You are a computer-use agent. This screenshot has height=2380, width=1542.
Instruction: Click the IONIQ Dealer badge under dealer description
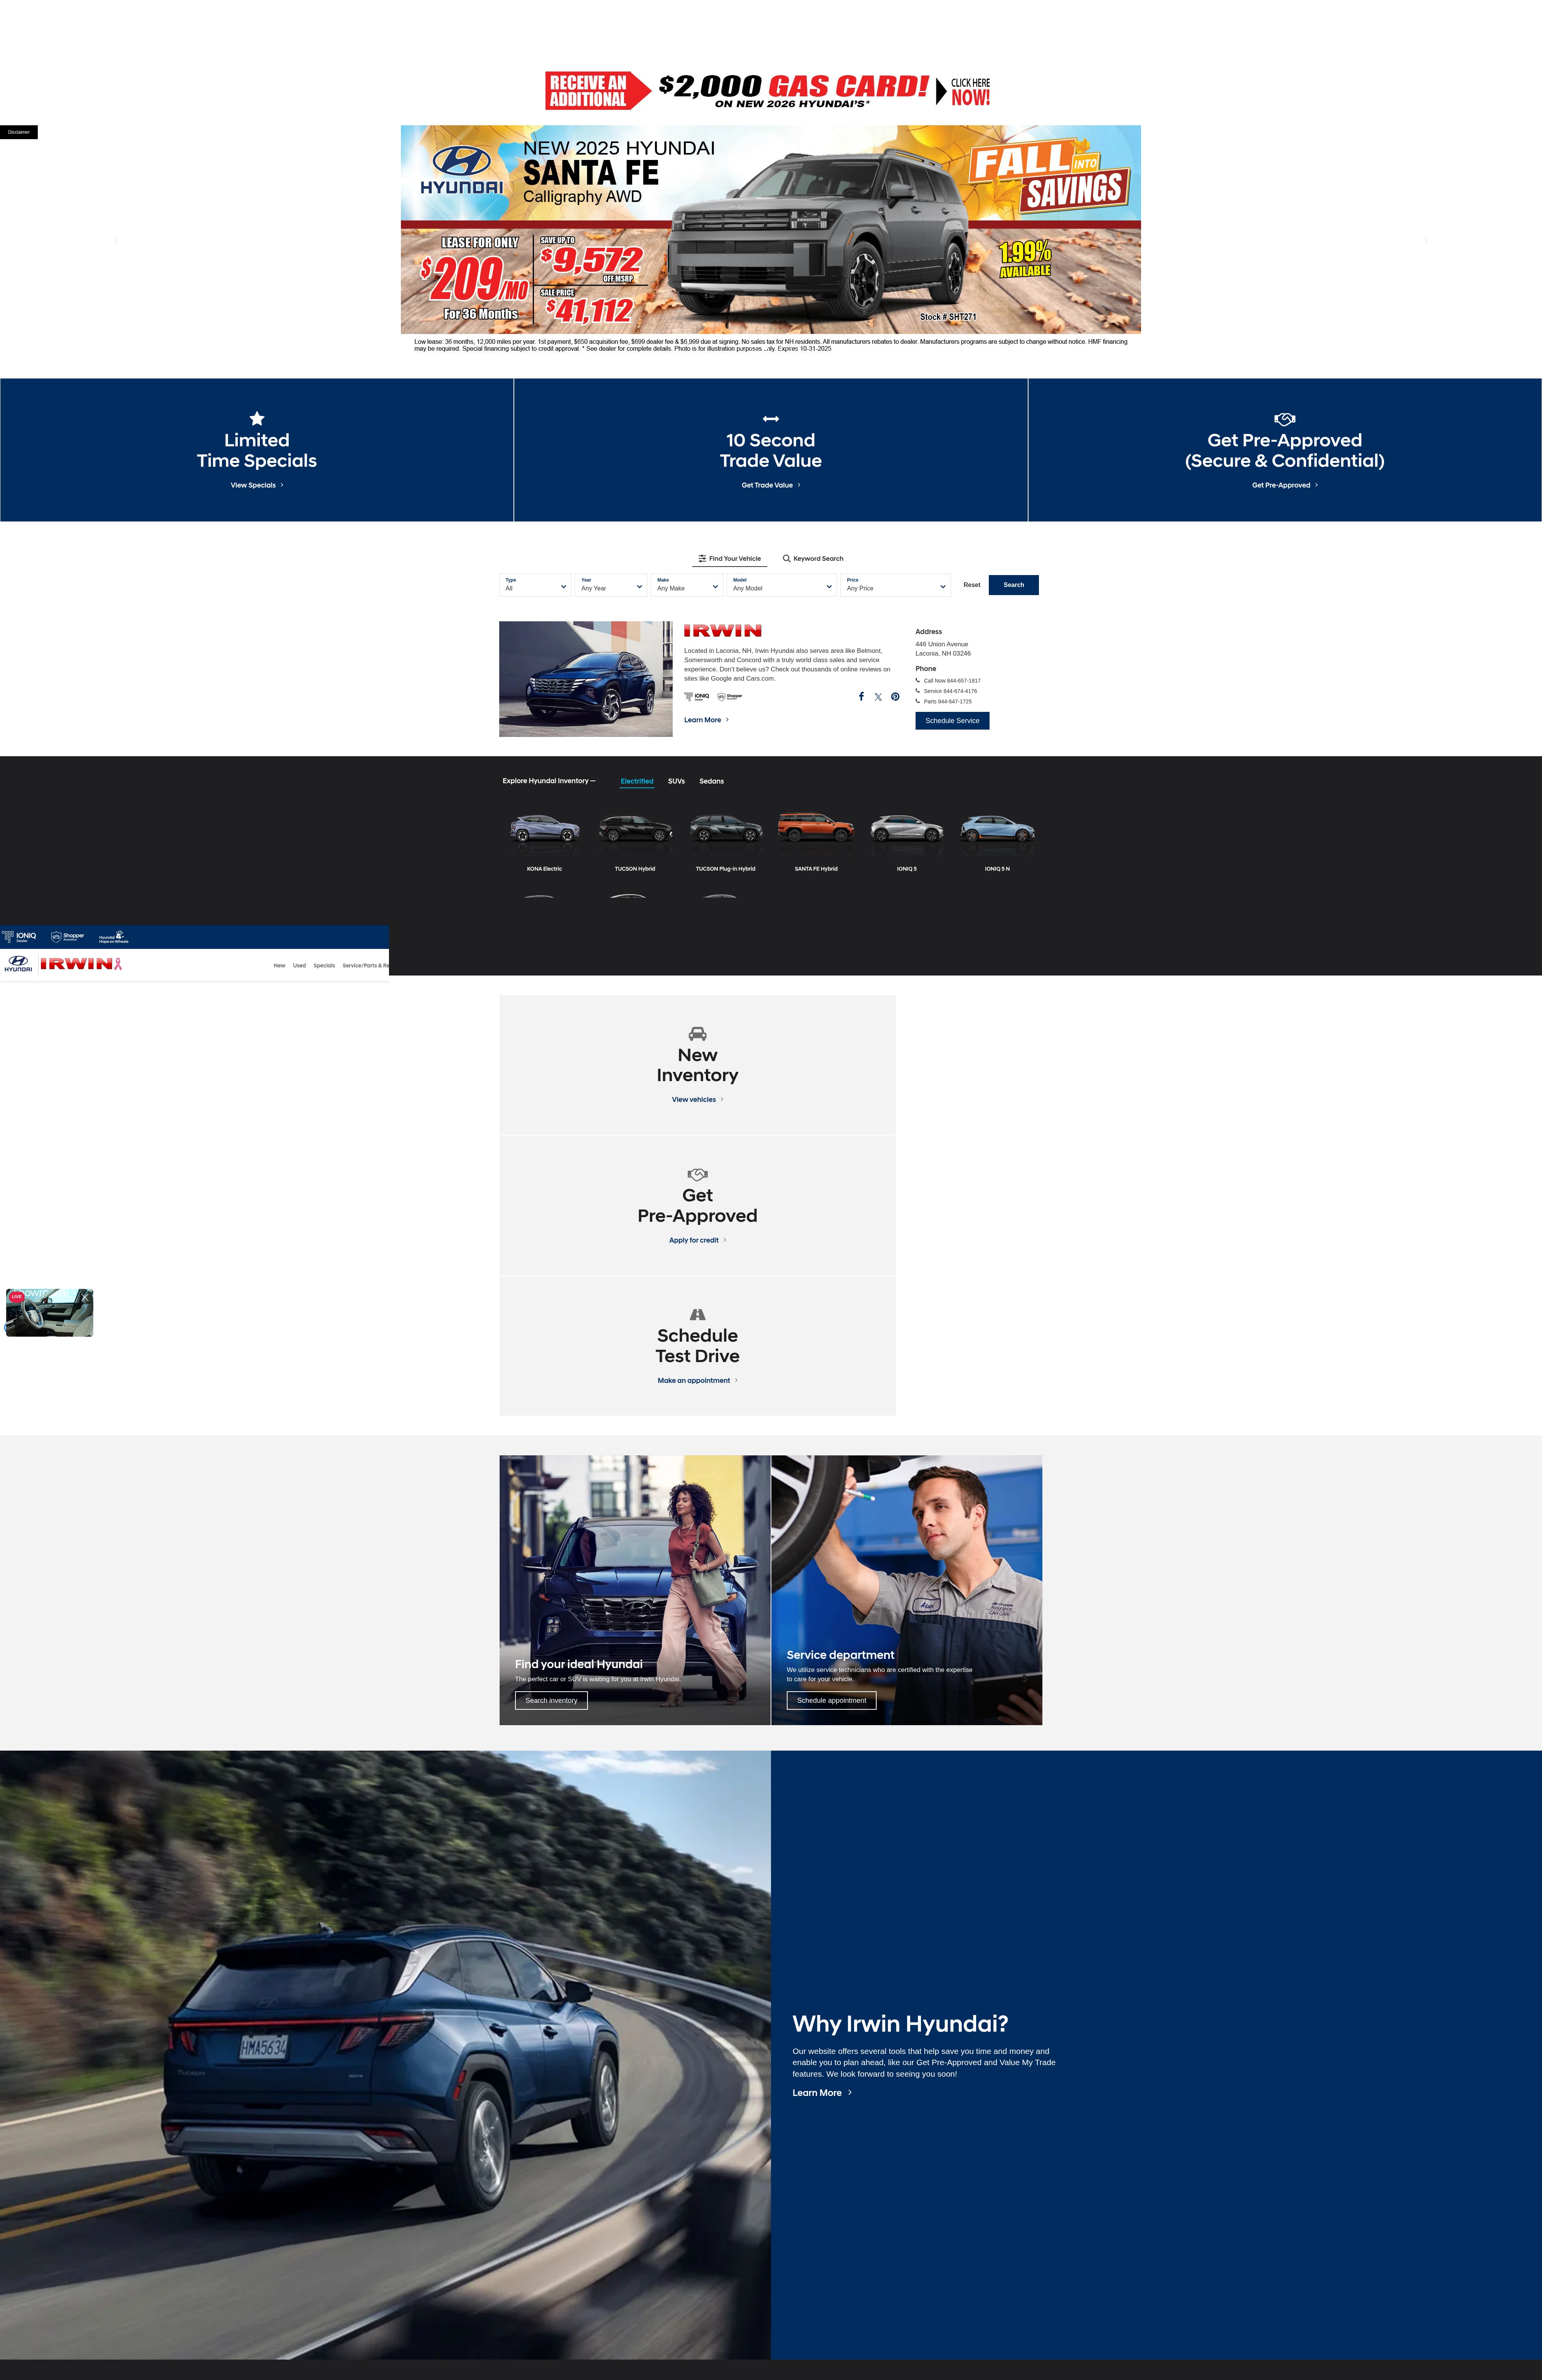pyautogui.click(x=697, y=696)
